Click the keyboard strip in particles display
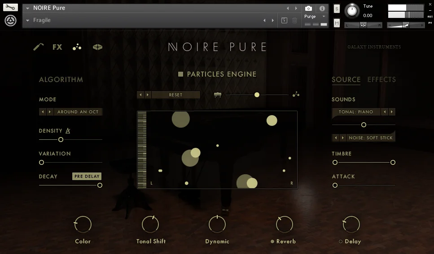 click(142, 150)
